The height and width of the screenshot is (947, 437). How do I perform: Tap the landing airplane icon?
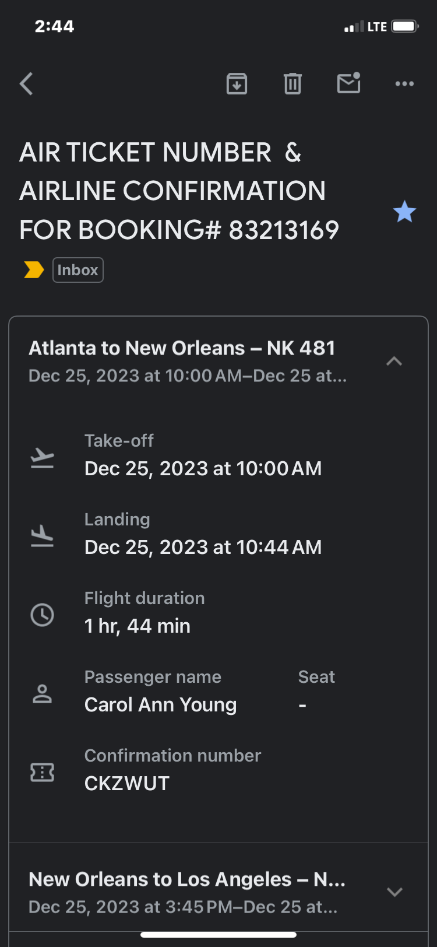(x=42, y=536)
